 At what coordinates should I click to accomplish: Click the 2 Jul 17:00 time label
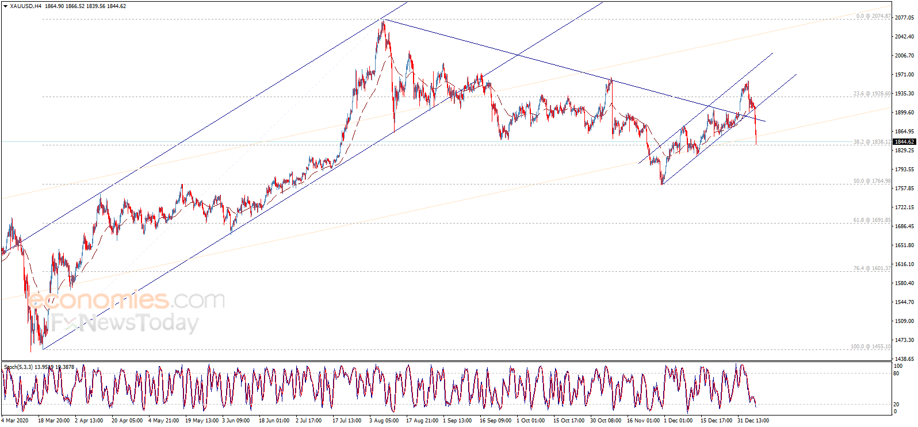coord(309,421)
